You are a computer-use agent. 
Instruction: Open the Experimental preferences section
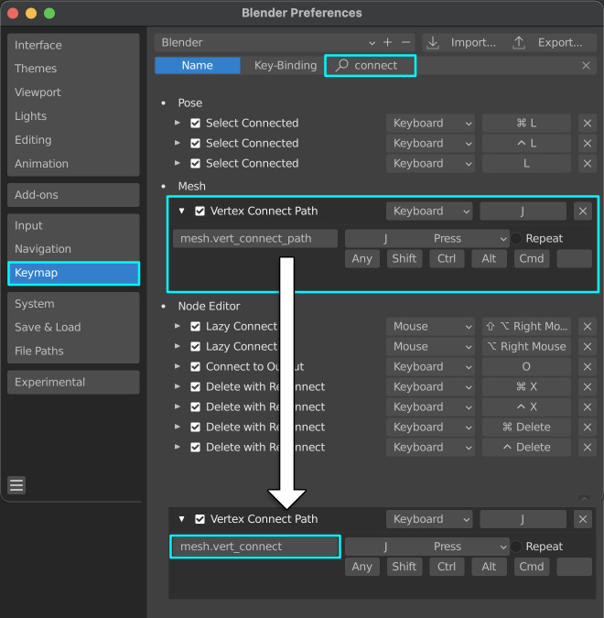click(73, 383)
